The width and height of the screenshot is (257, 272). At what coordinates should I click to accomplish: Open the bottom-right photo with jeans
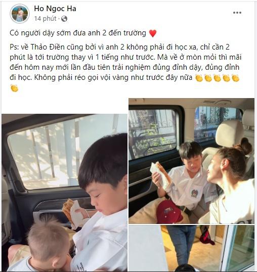click(191, 248)
